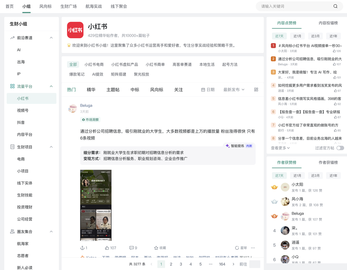Click the star 收藏 icon
The width and height of the screenshot is (347, 270).
(156, 248)
